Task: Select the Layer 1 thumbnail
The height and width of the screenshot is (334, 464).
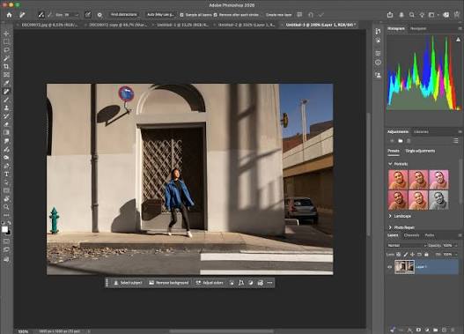Action: click(x=404, y=267)
